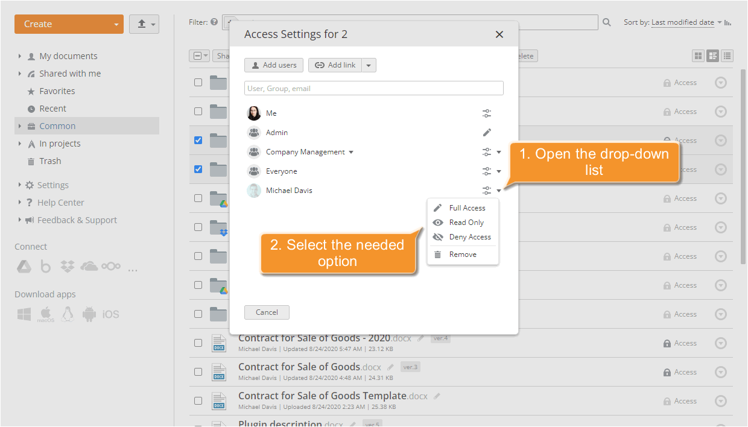Connect Nextcloud storage service
The height and width of the screenshot is (427, 748).
click(111, 266)
